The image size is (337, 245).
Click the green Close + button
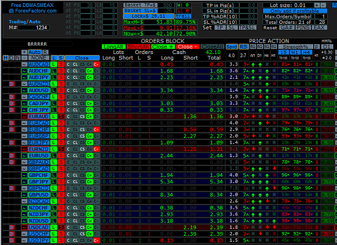(162, 46)
